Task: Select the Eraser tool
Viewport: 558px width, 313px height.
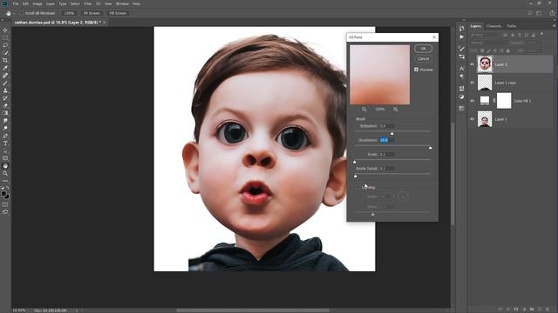Action: [5, 105]
